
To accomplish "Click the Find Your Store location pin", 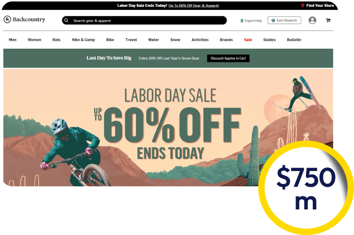I will 302,5.
